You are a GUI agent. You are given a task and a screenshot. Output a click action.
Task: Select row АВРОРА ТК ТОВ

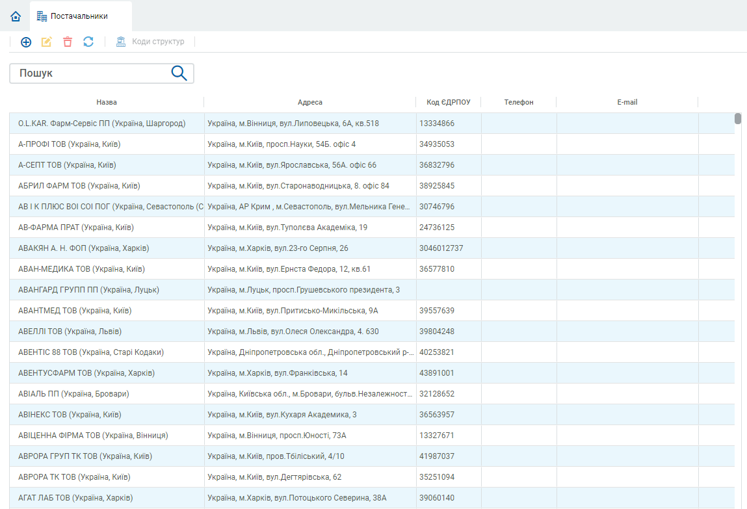click(x=372, y=476)
